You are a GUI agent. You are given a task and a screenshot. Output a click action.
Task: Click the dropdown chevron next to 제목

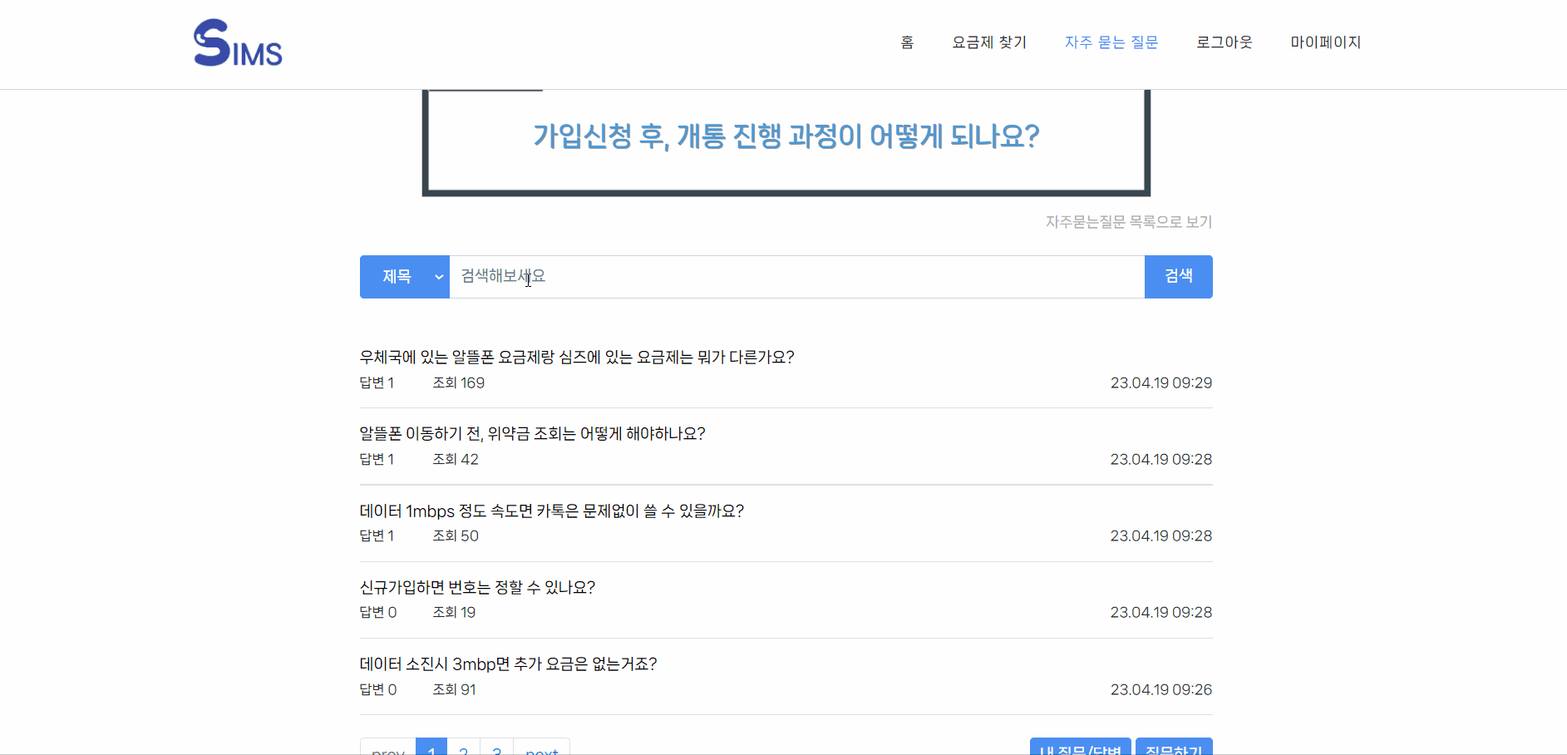click(438, 277)
